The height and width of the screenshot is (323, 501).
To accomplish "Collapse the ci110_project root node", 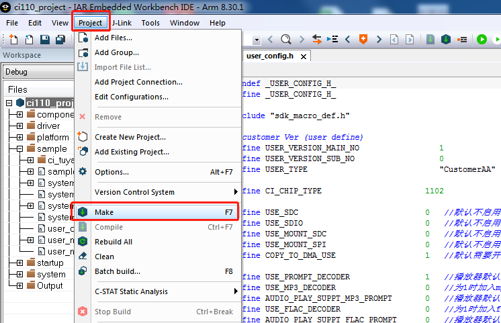I will 9,103.
